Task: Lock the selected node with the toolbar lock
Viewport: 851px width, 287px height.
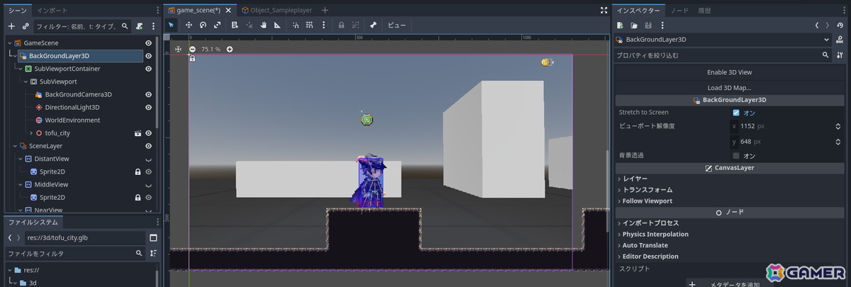Action: point(341,25)
